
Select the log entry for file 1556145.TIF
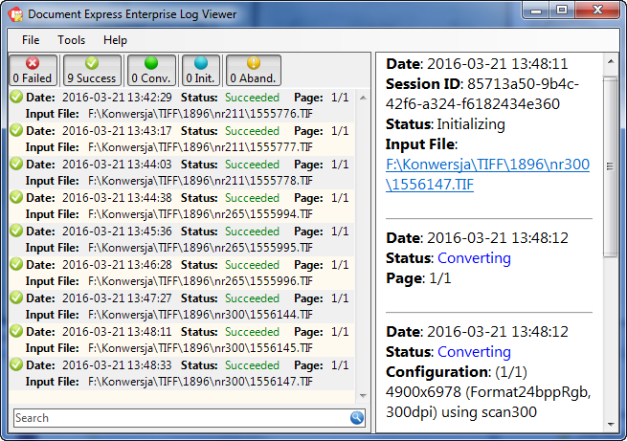182,340
